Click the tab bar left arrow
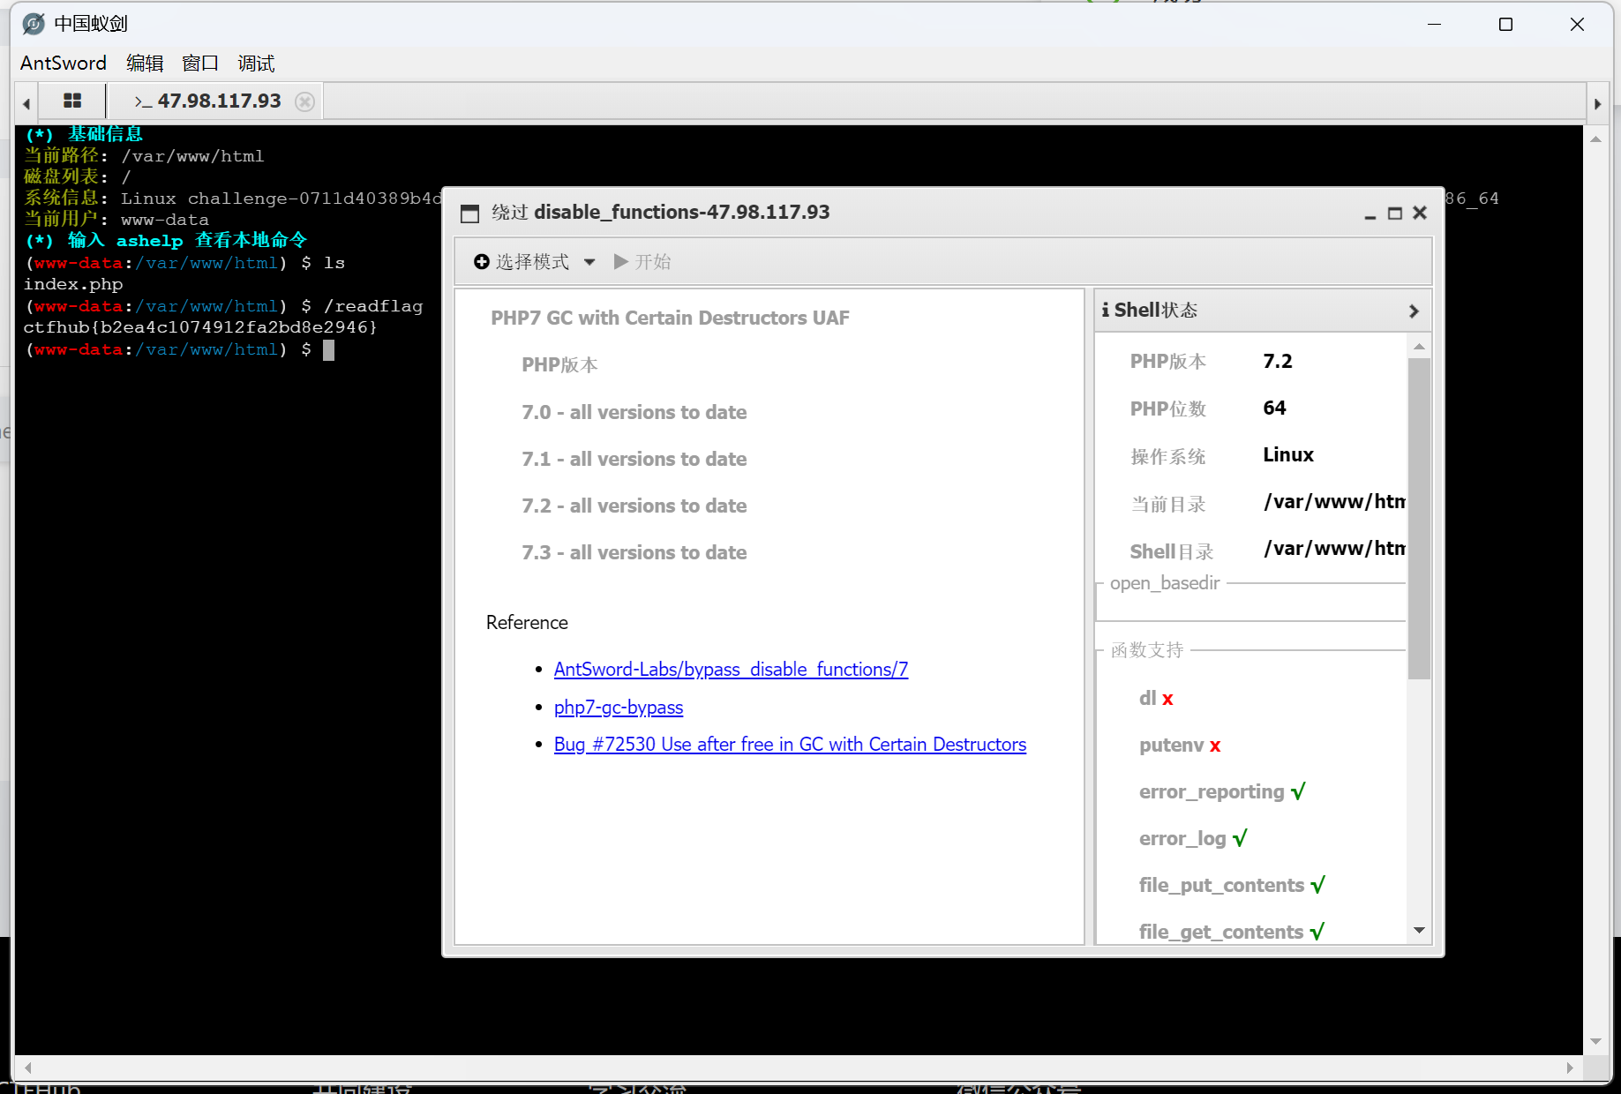 tap(26, 103)
